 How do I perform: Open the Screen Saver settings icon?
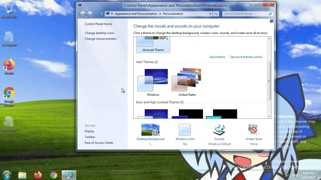[254, 130]
